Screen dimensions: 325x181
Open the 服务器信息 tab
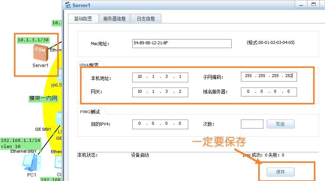(114, 19)
